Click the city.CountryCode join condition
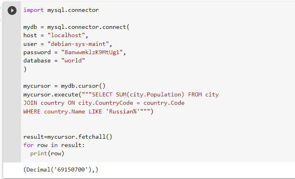The image size is (295, 179). click(x=106, y=103)
